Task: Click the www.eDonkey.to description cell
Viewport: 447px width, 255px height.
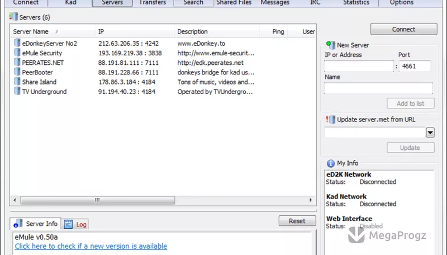Action: (201, 44)
